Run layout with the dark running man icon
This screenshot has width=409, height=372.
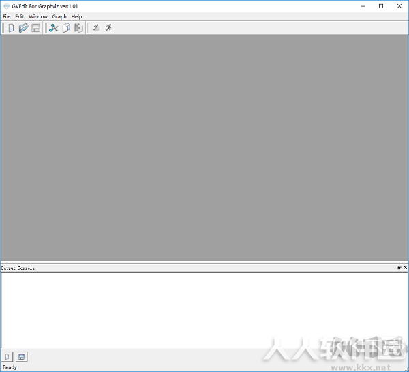point(108,28)
